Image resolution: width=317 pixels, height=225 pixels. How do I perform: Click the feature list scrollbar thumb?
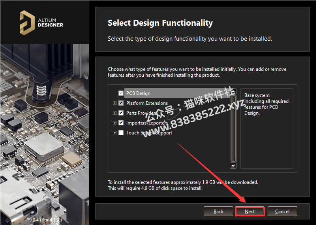coord(233,129)
